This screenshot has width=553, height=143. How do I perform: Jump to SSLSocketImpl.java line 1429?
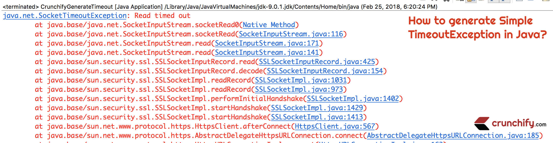317,108
